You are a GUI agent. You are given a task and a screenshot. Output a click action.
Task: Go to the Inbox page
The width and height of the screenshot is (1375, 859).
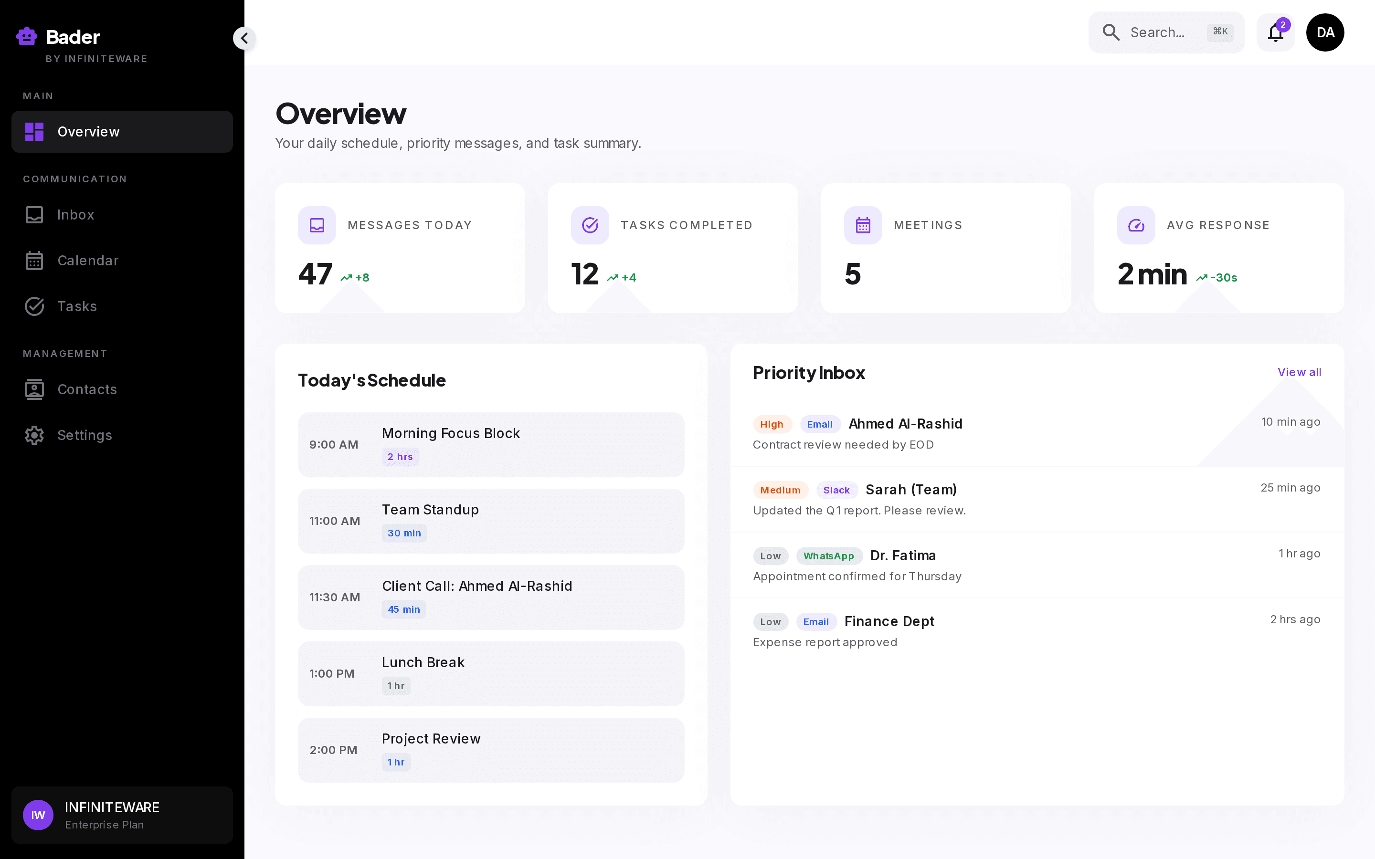pos(122,214)
